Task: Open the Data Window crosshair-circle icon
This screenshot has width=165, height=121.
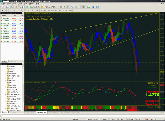Action: [16, 7]
